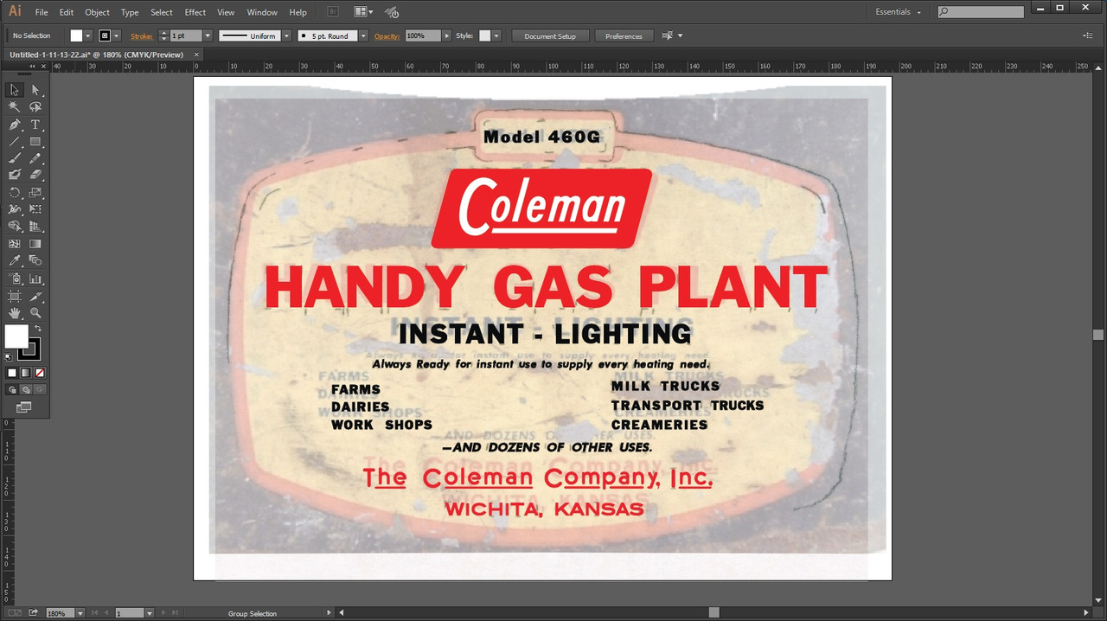Open the Essentials workspace switcher
This screenshot has width=1107, height=621.
click(899, 12)
